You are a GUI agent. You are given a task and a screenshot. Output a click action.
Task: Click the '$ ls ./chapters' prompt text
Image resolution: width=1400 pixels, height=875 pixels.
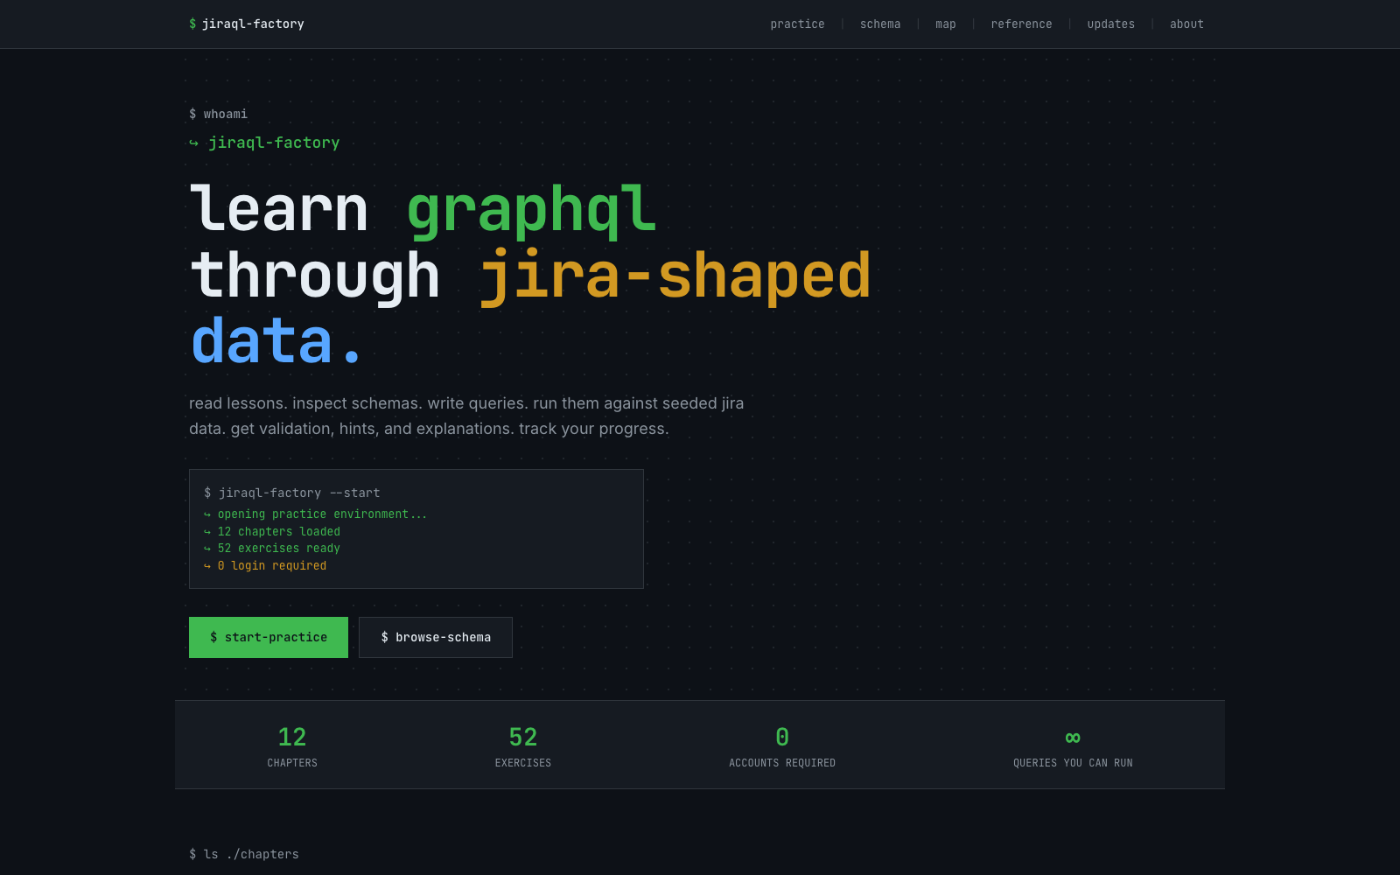[244, 854]
